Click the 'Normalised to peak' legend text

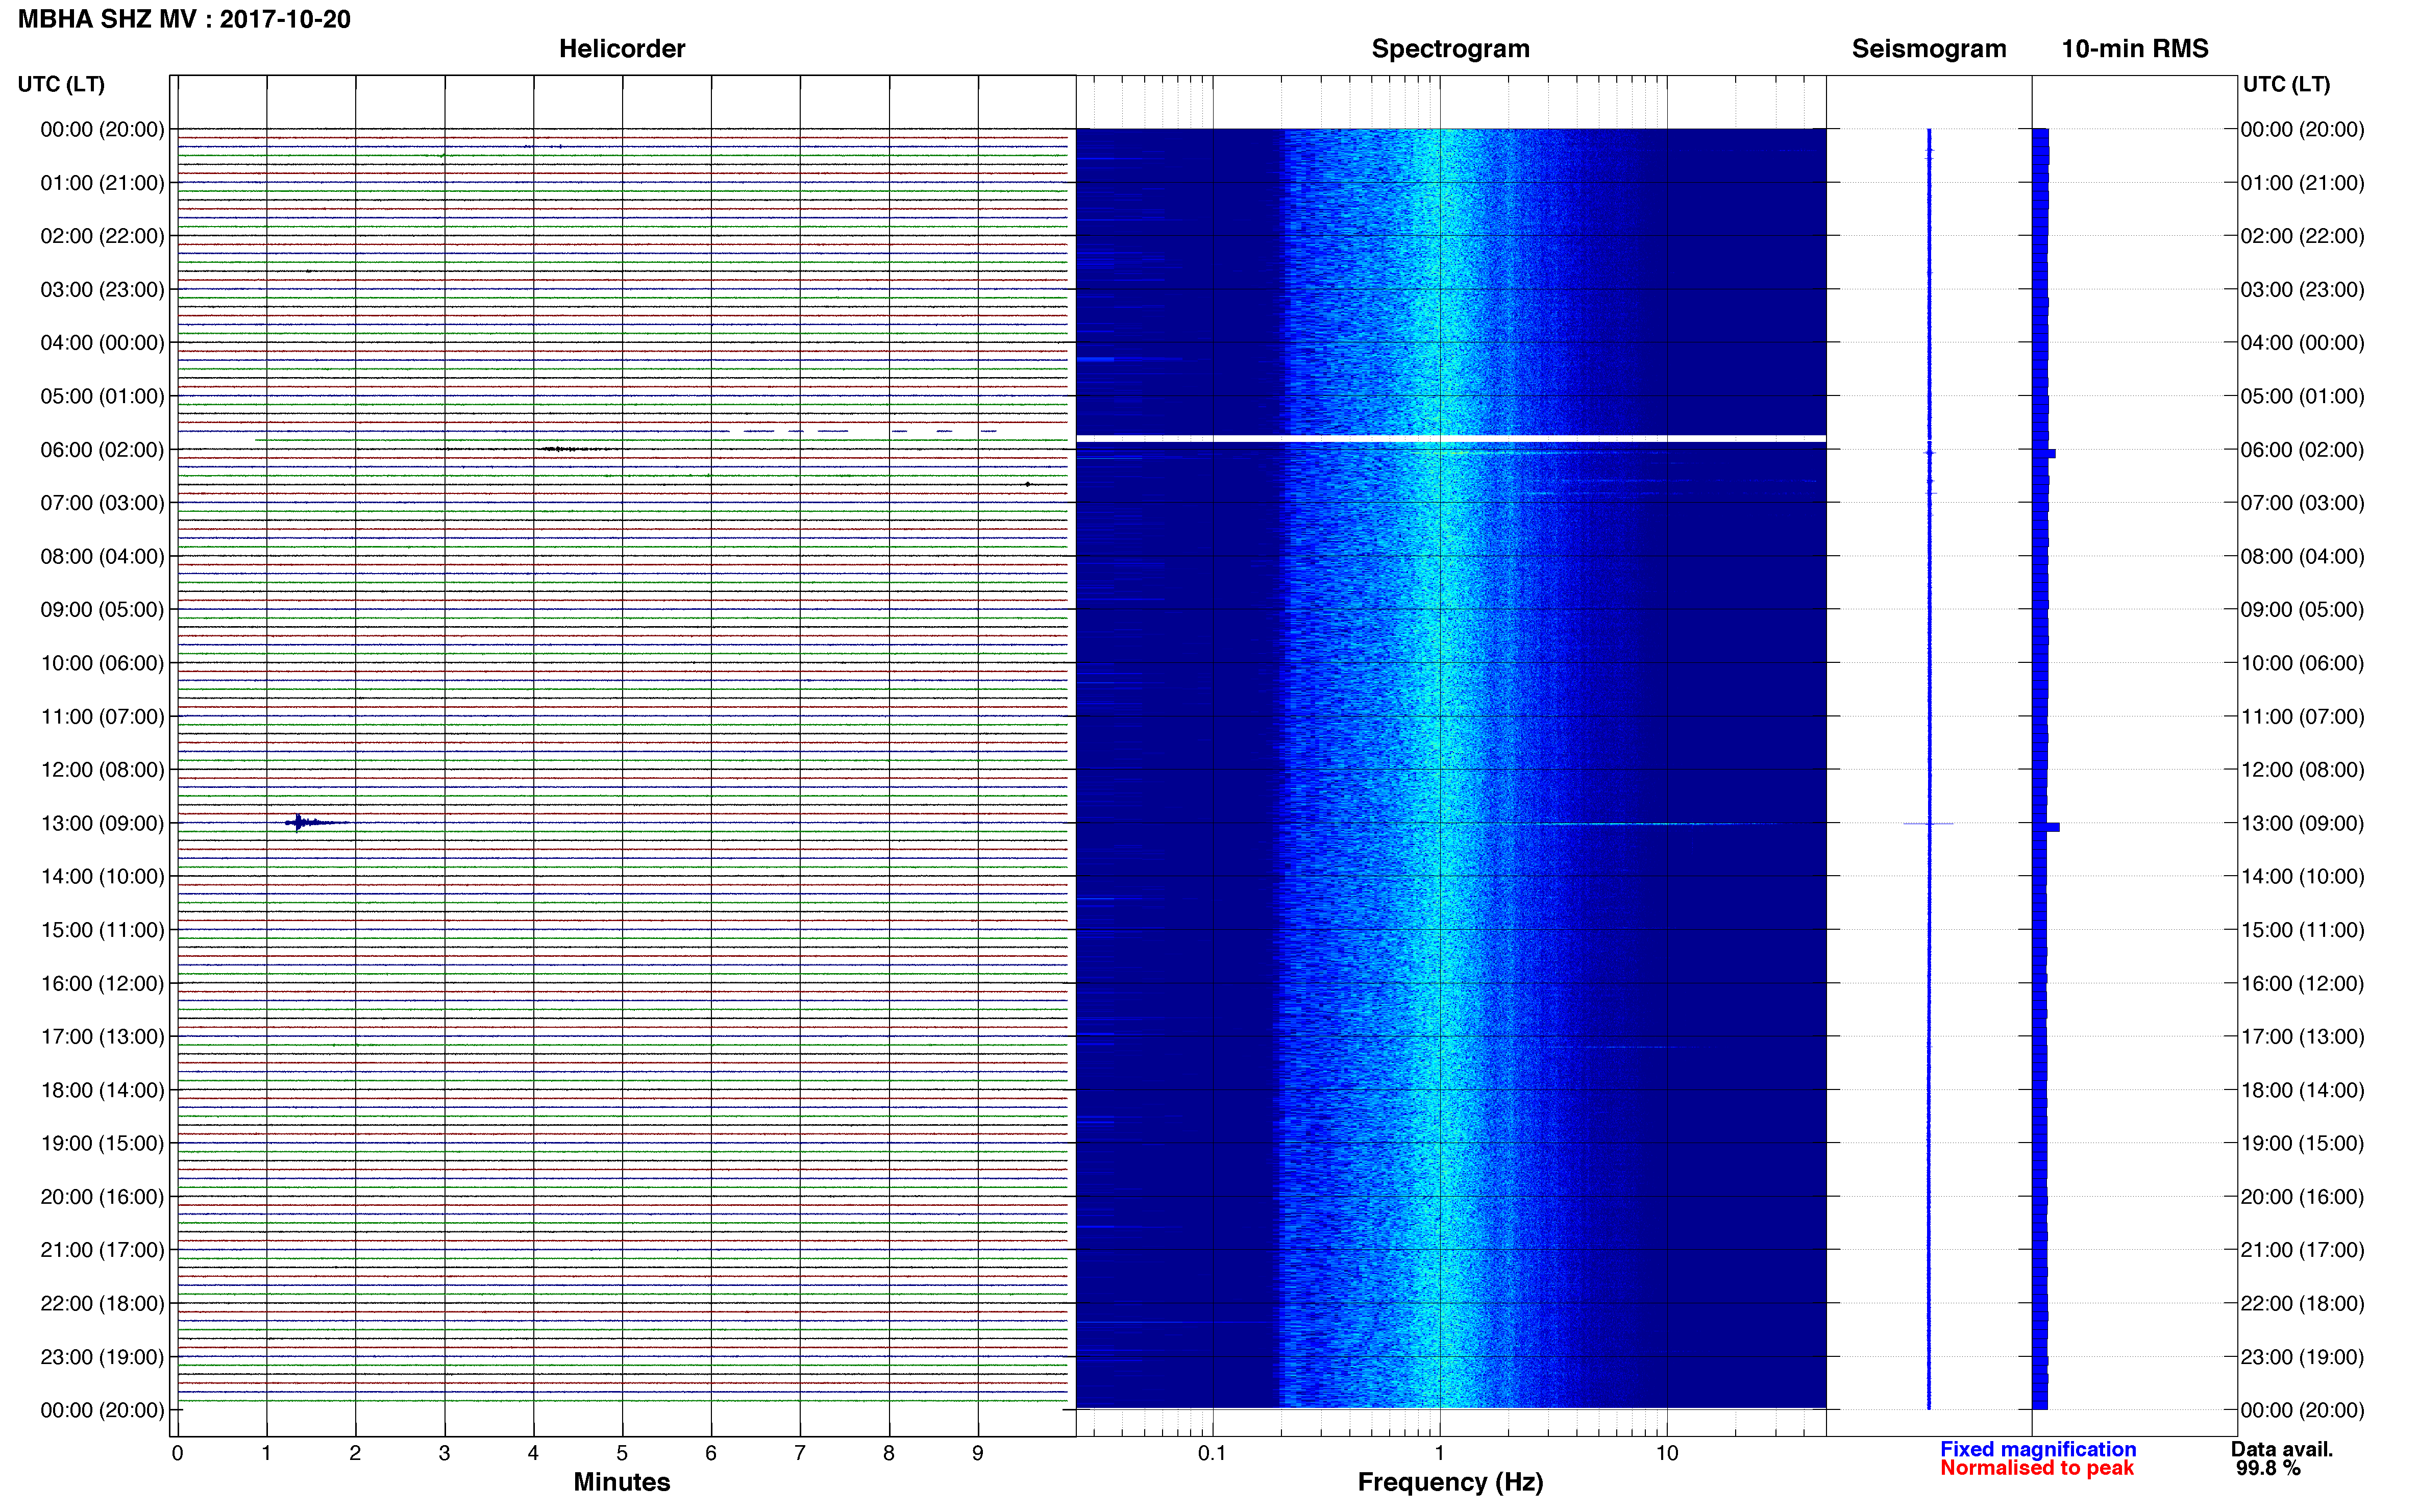click(2036, 1468)
